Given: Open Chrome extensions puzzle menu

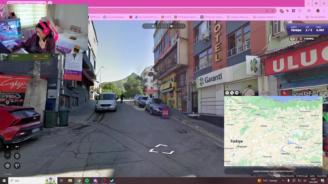Looking at the screenshot, I should pyautogui.click(x=300, y=11).
